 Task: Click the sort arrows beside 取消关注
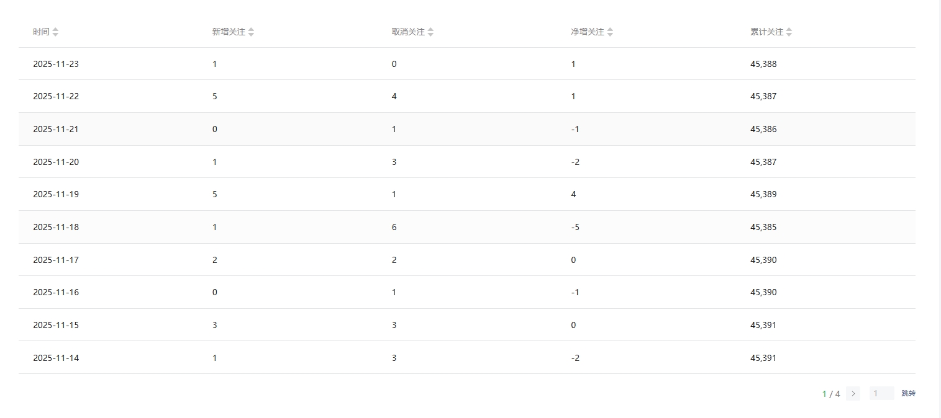pos(430,32)
